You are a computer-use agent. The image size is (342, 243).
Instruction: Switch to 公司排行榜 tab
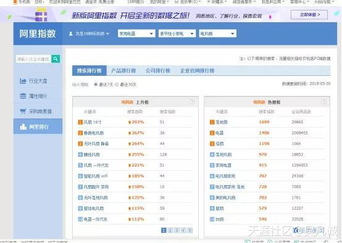[158, 70]
